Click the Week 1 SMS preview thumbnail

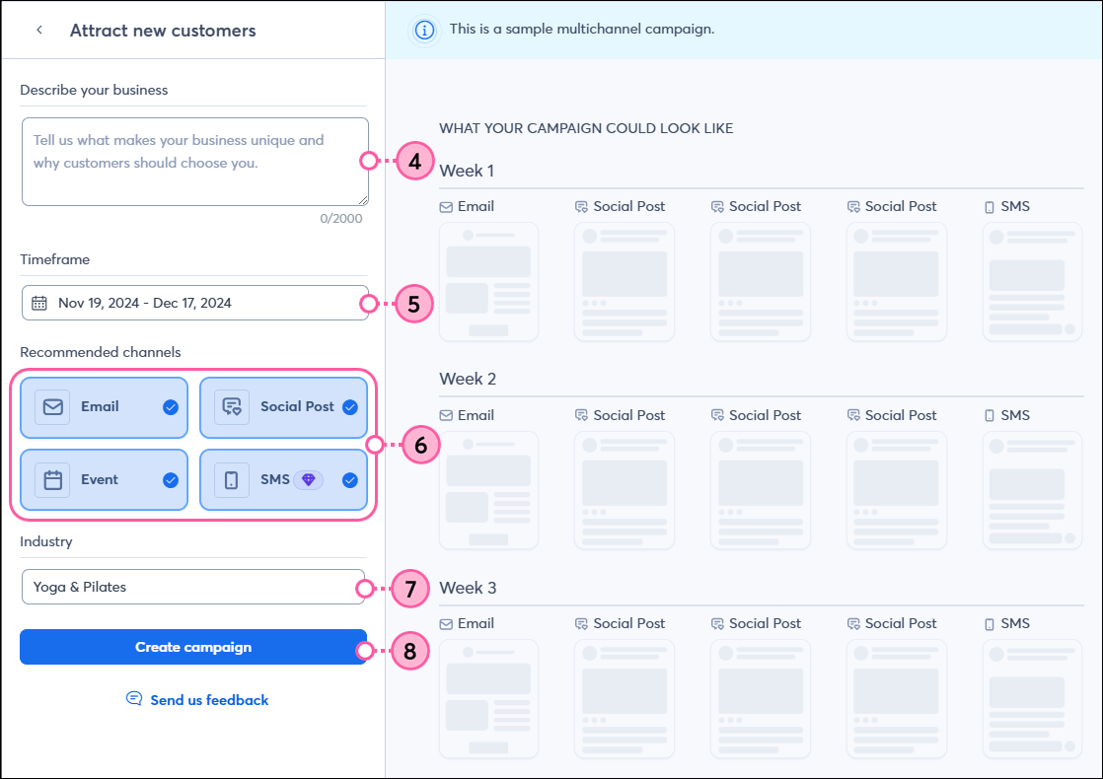[1032, 282]
